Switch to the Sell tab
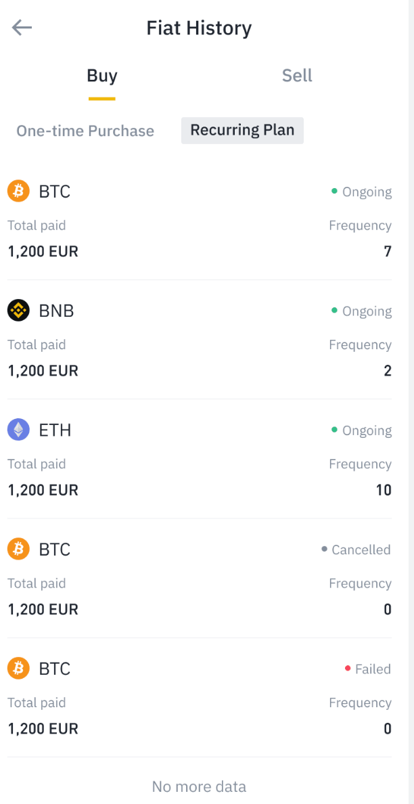The height and width of the screenshot is (804, 414). pos(297,76)
